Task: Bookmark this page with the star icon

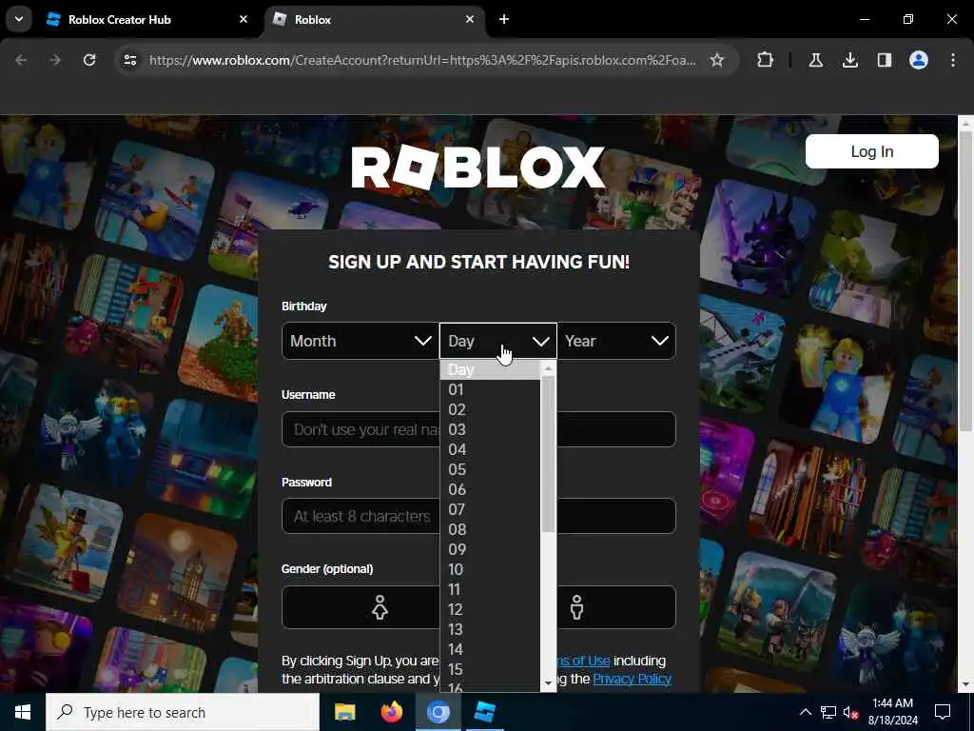Action: coord(717,60)
